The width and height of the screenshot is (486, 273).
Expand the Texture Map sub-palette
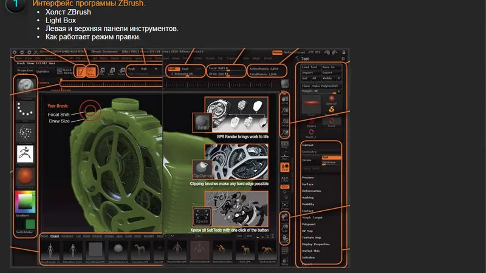(312, 237)
